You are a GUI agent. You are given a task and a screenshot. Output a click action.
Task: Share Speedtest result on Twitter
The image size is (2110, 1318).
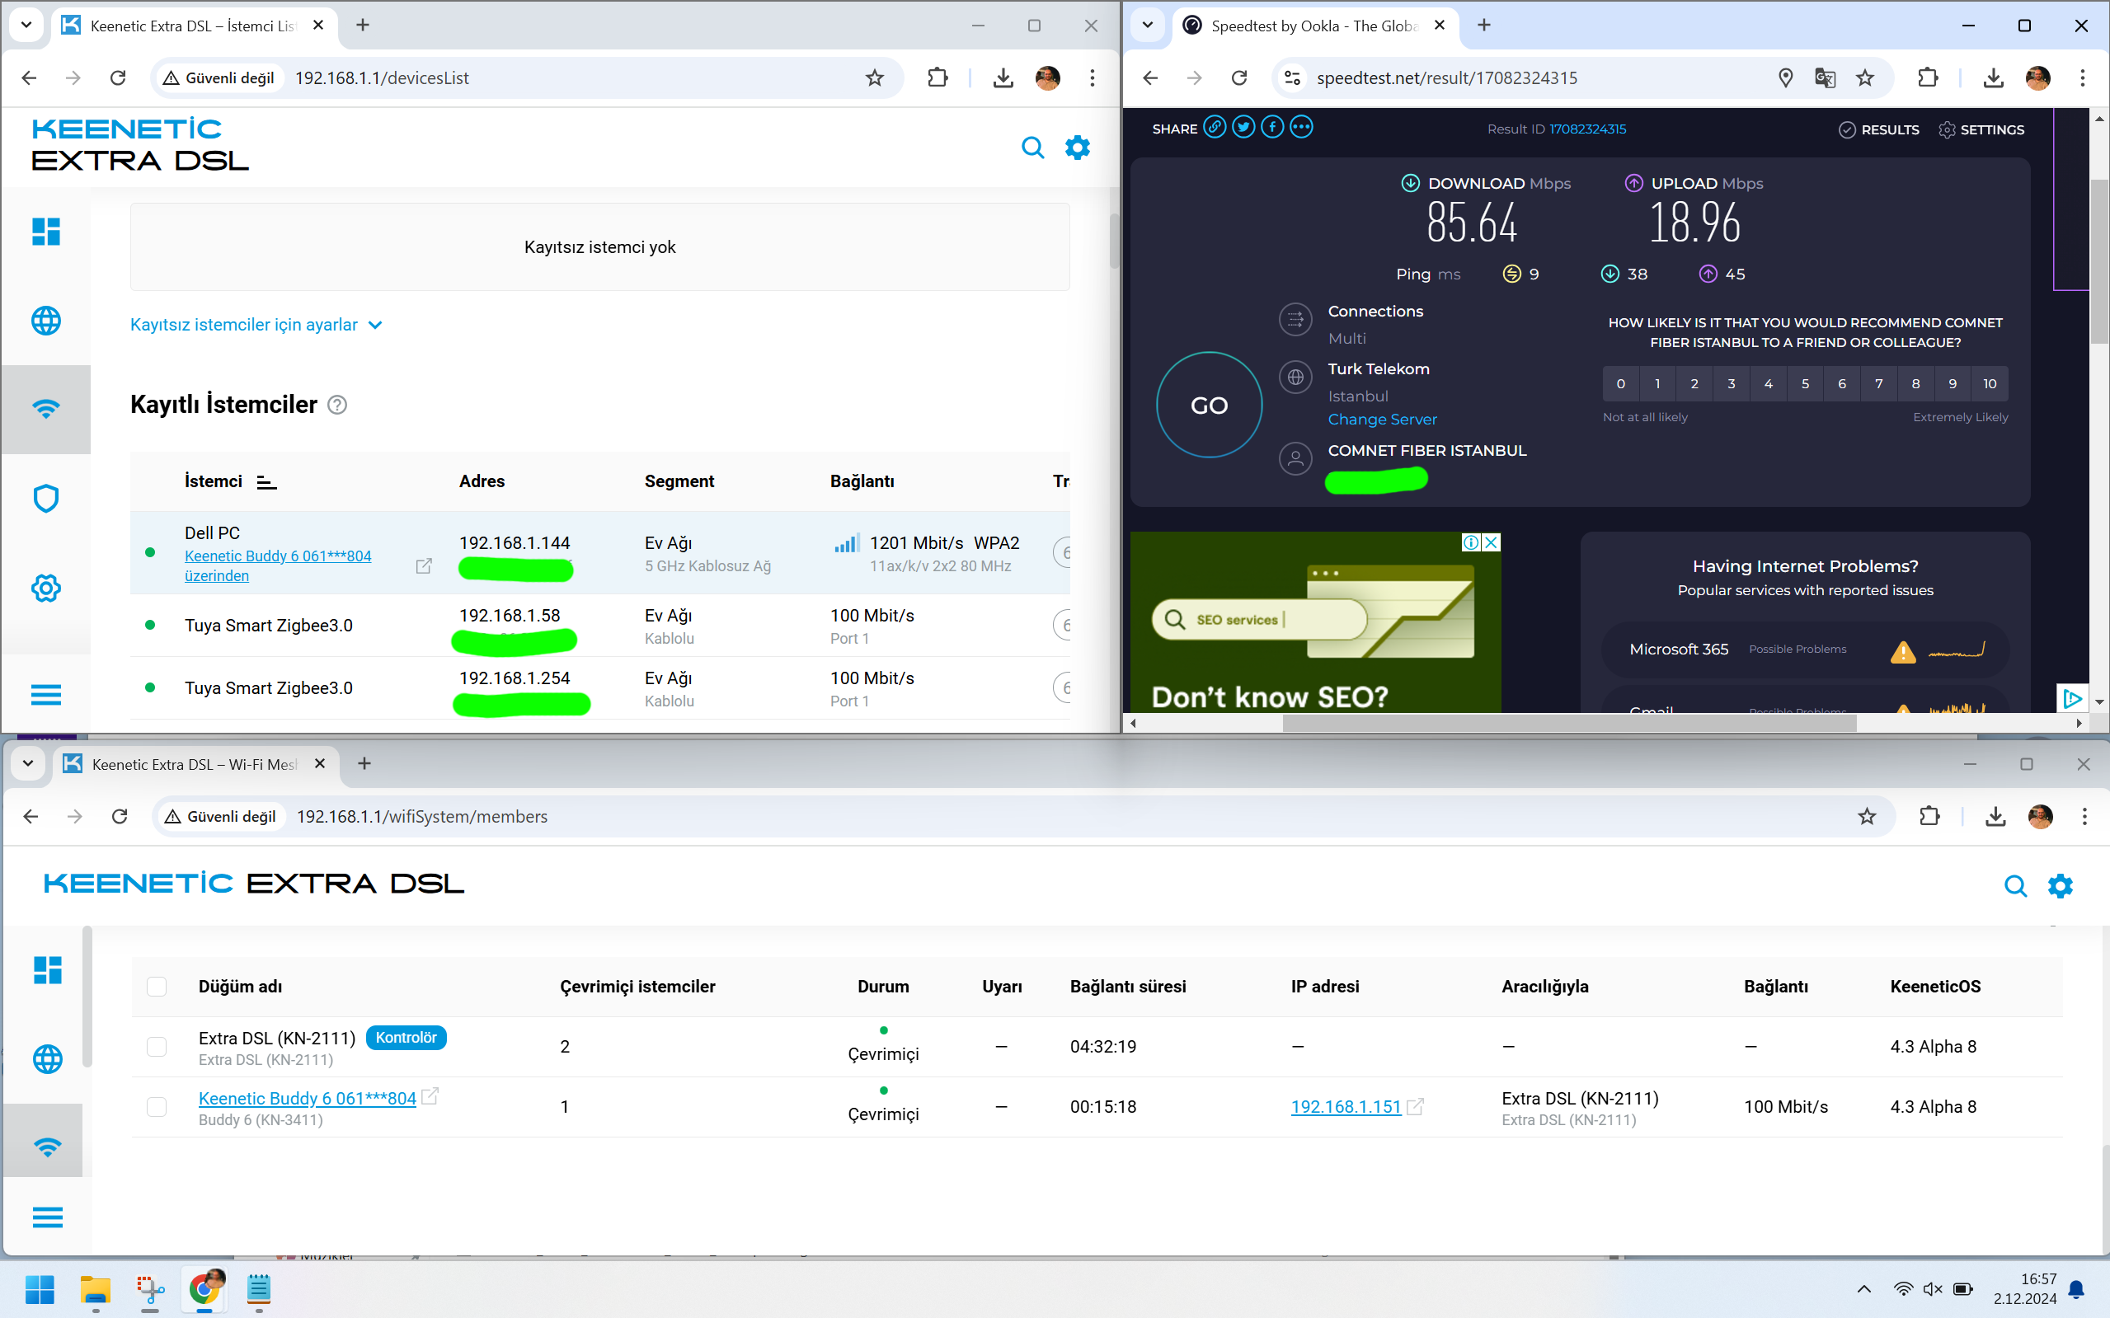pos(1243,127)
